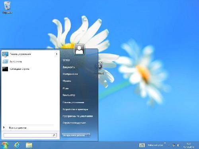Screen dimensions: 199x149
Task: Open the Recycle Bin desktop icon
Action: pyautogui.click(x=7, y=7)
